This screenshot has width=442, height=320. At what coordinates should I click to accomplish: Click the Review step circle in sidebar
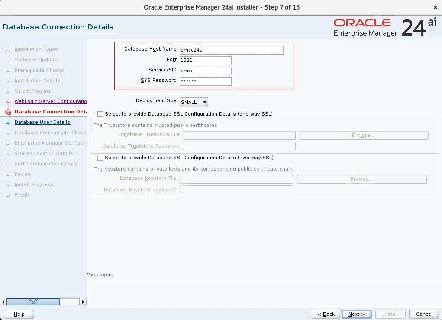coord(8,174)
